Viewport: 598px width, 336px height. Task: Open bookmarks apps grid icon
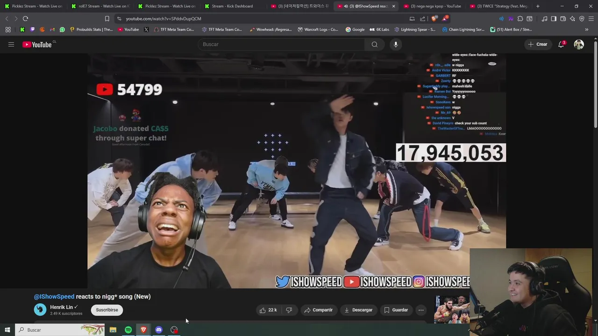pos(8,29)
